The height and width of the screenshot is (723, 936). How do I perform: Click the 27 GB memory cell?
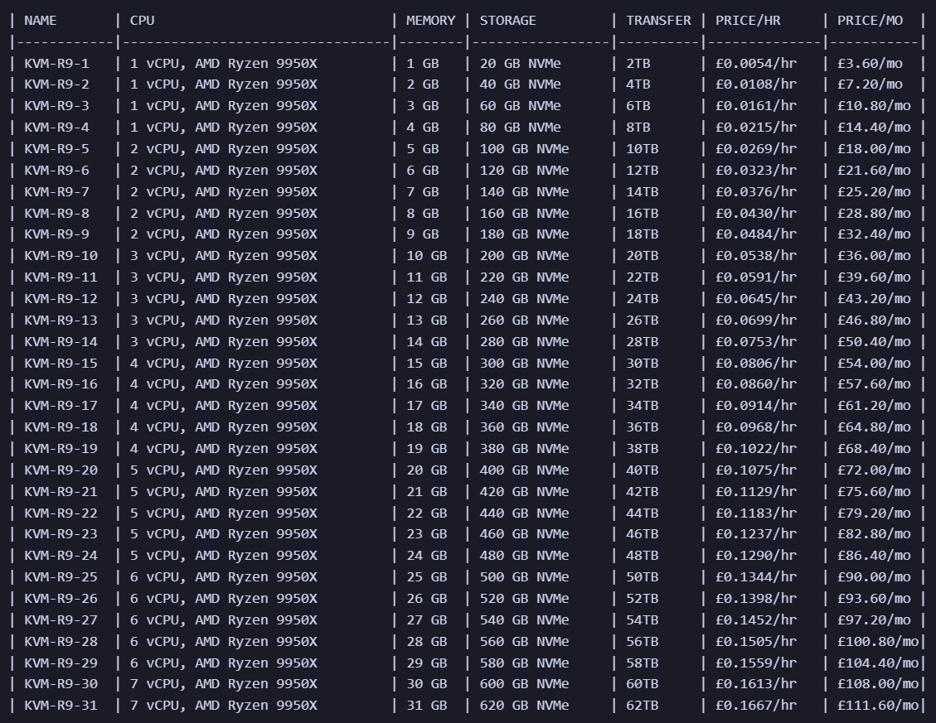click(x=427, y=619)
